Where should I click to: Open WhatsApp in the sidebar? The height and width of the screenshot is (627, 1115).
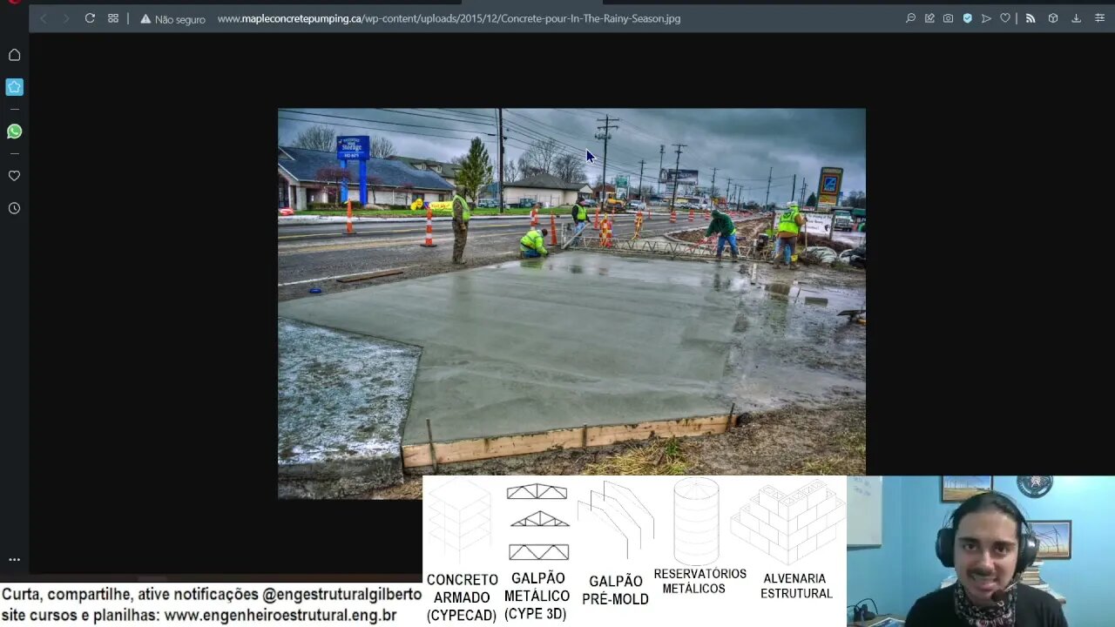[14, 131]
